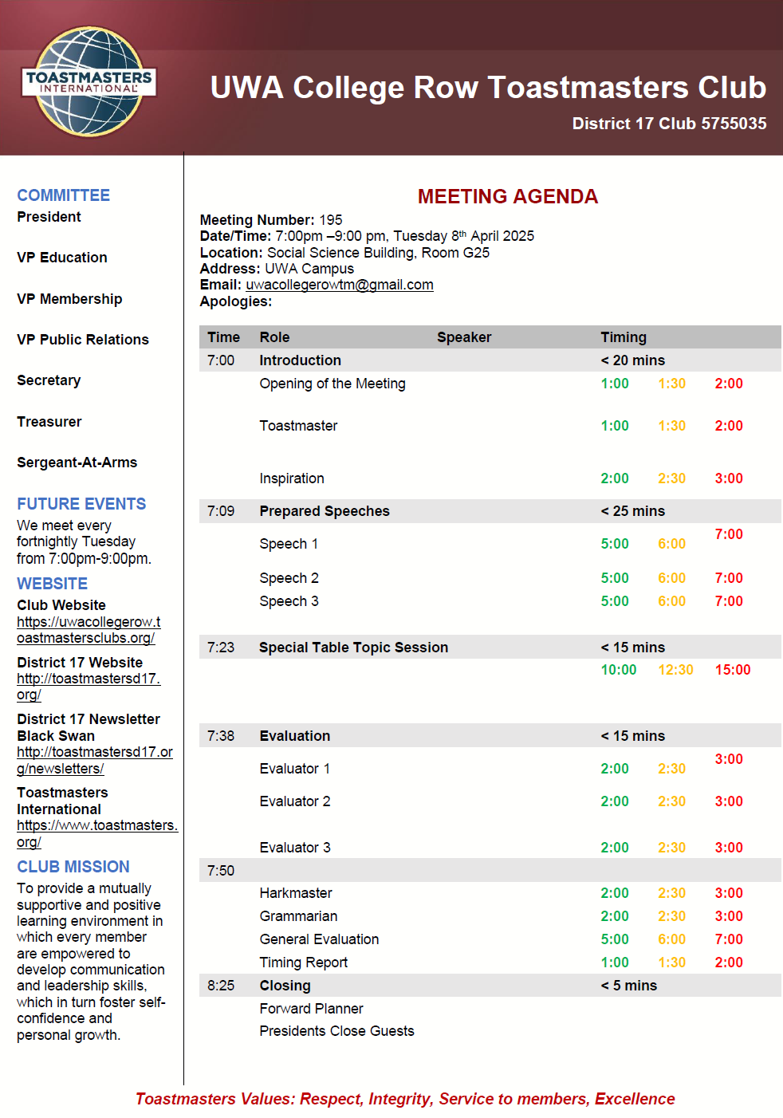783x1118 pixels.
Task: Click the FUTURE EVENTS sidebar heading
Action: (x=81, y=504)
